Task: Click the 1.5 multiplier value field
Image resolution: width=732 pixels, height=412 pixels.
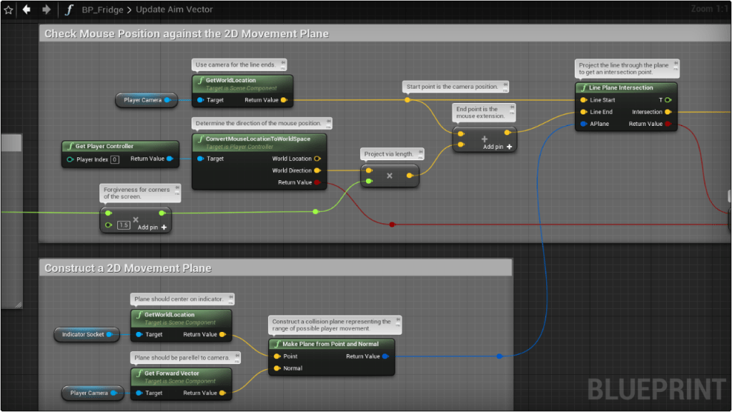Action: (124, 225)
